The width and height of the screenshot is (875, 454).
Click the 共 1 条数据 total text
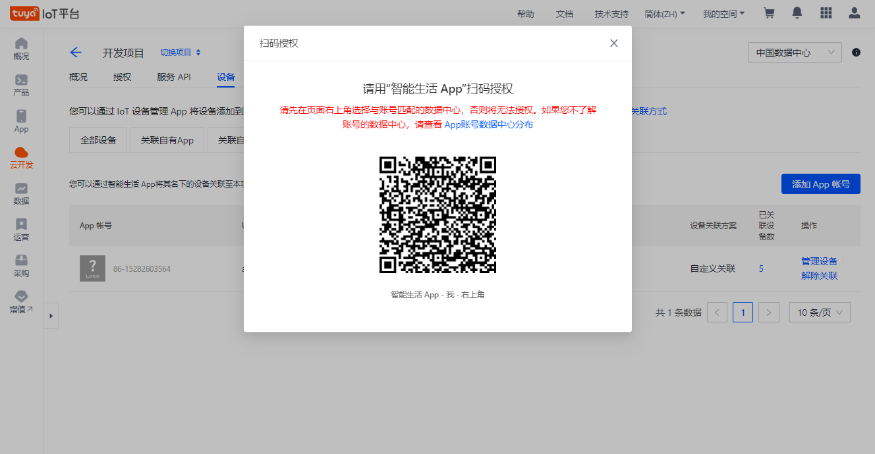pyautogui.click(x=679, y=313)
